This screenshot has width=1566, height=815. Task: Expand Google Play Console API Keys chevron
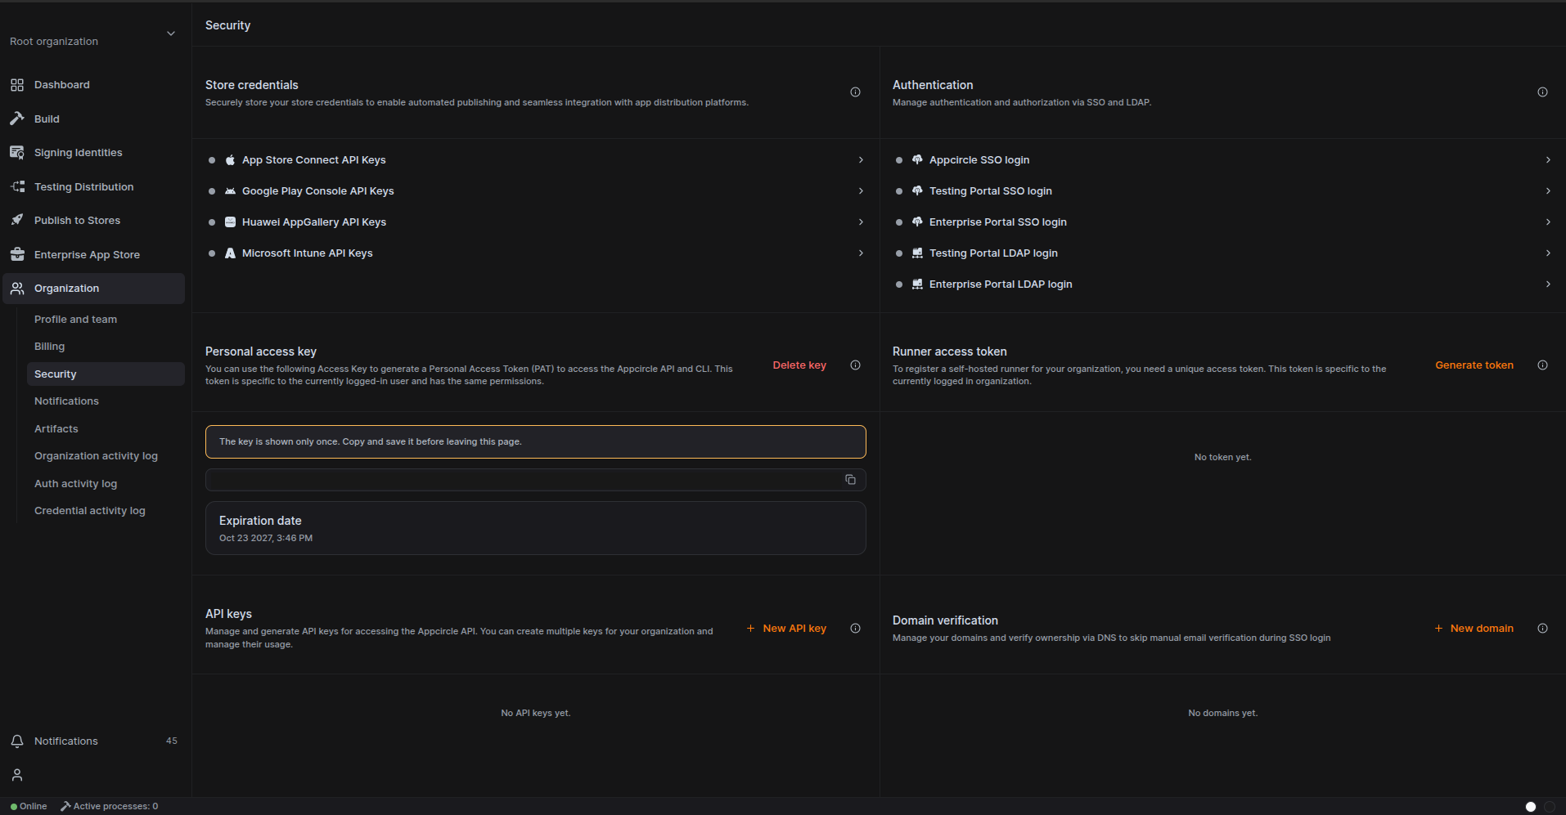861,191
